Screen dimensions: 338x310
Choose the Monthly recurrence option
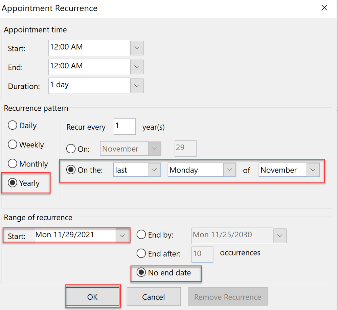pyautogui.click(x=13, y=164)
